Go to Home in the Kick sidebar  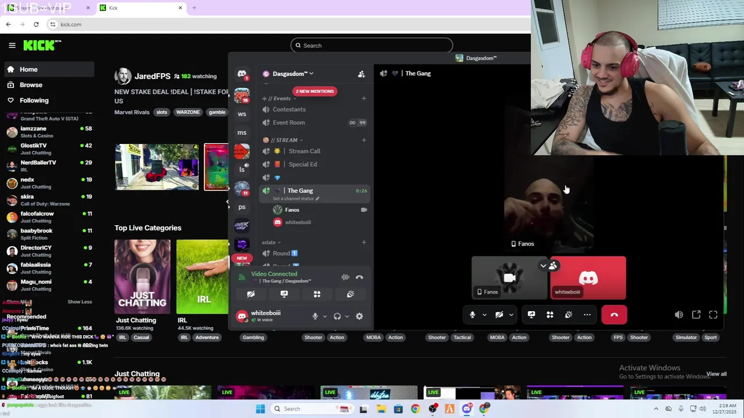pyautogui.click(x=49, y=69)
